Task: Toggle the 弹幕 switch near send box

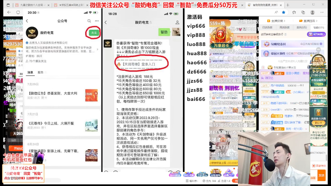Action: point(313,178)
